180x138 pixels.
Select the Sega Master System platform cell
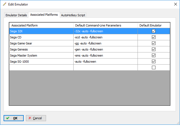41,55
